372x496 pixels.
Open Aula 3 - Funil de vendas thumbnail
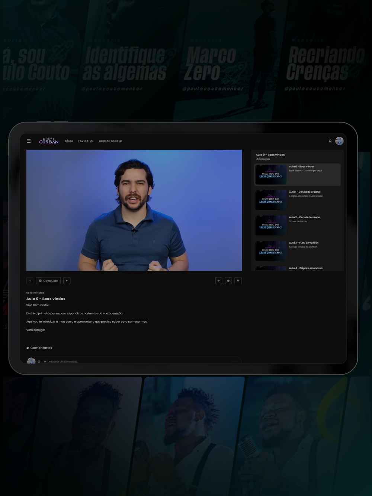[x=271, y=251]
